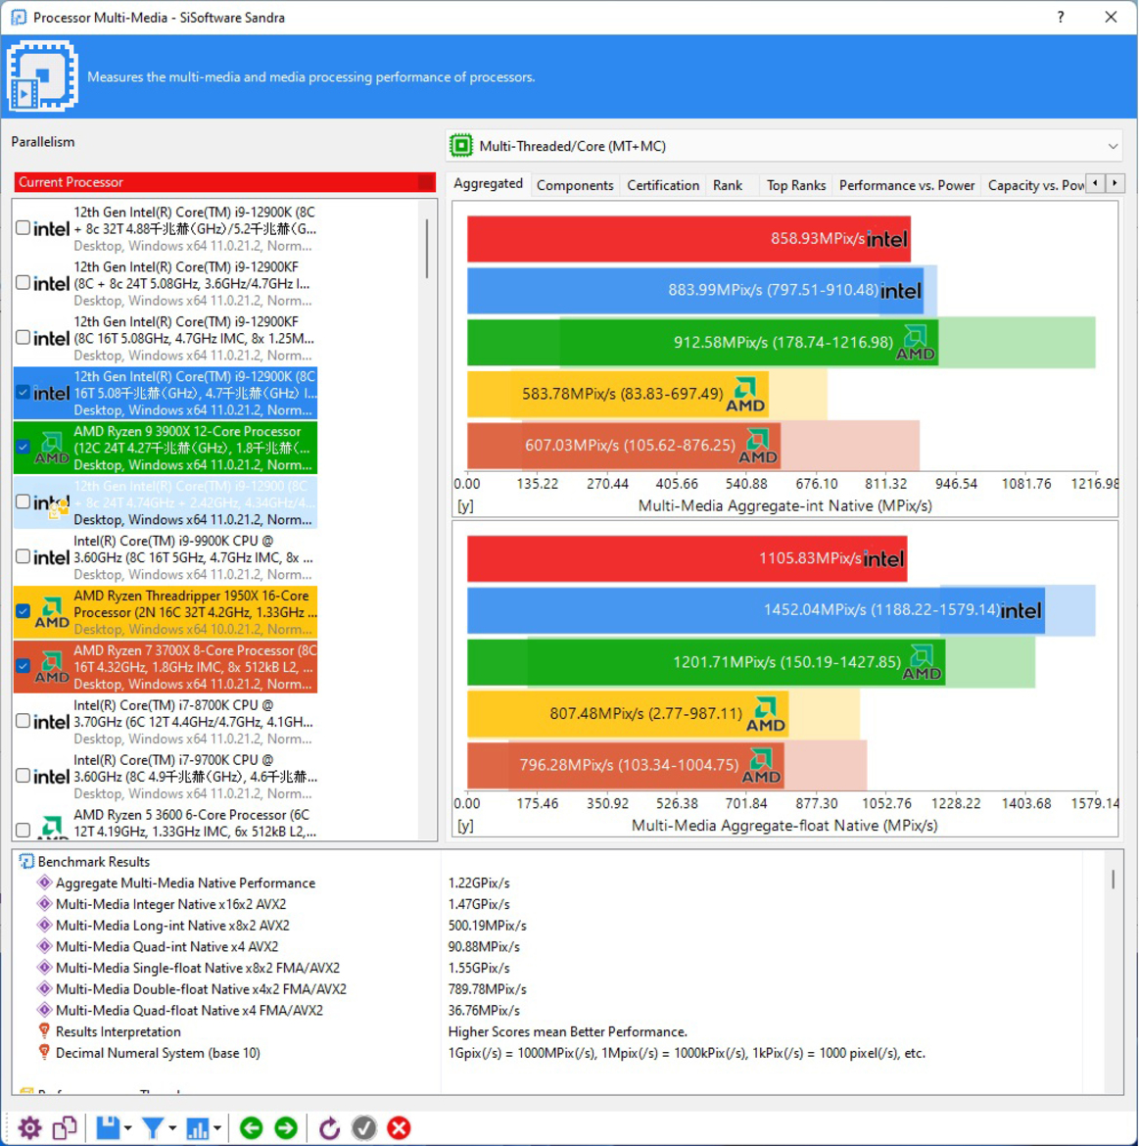The height and width of the screenshot is (1146, 1139).
Task: Click the green chip icon in Parallelism dropdown
Action: point(461,145)
